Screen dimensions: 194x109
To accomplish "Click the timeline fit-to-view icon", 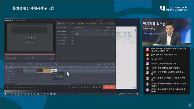I will pyautogui.click(x=14, y=67).
